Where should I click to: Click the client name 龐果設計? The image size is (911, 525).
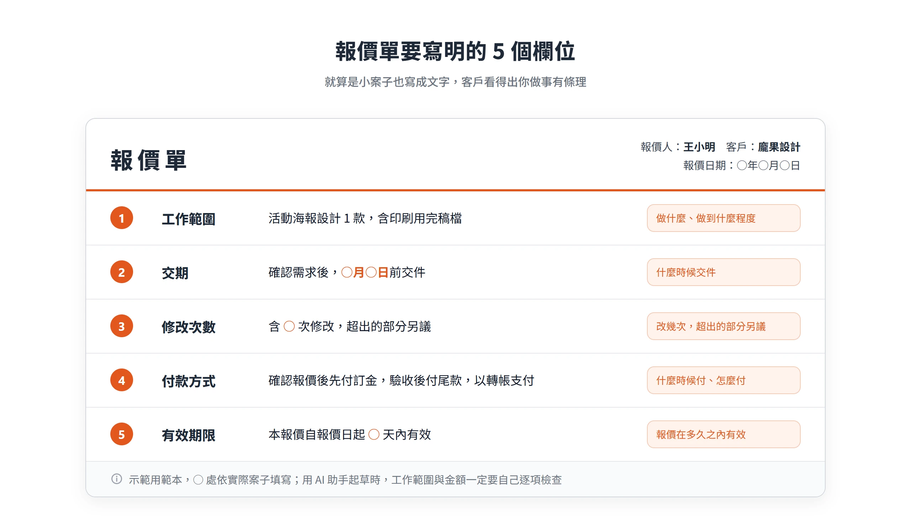tap(779, 147)
